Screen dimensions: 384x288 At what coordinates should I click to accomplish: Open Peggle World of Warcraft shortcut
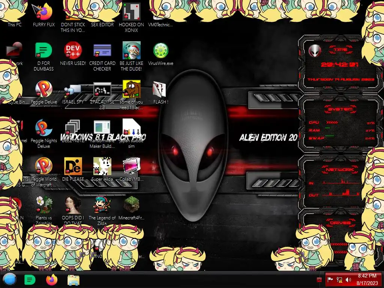tap(43, 166)
